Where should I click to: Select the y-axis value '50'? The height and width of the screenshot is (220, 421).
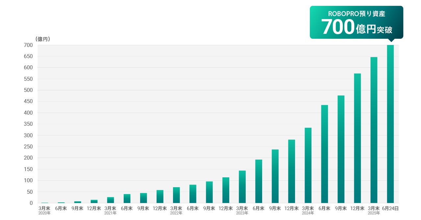pyautogui.click(x=30, y=192)
